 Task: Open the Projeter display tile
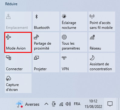pos(46,63)
